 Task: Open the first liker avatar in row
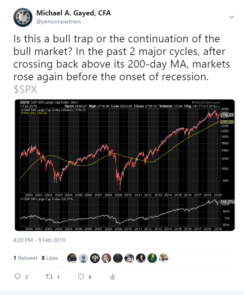72,258
